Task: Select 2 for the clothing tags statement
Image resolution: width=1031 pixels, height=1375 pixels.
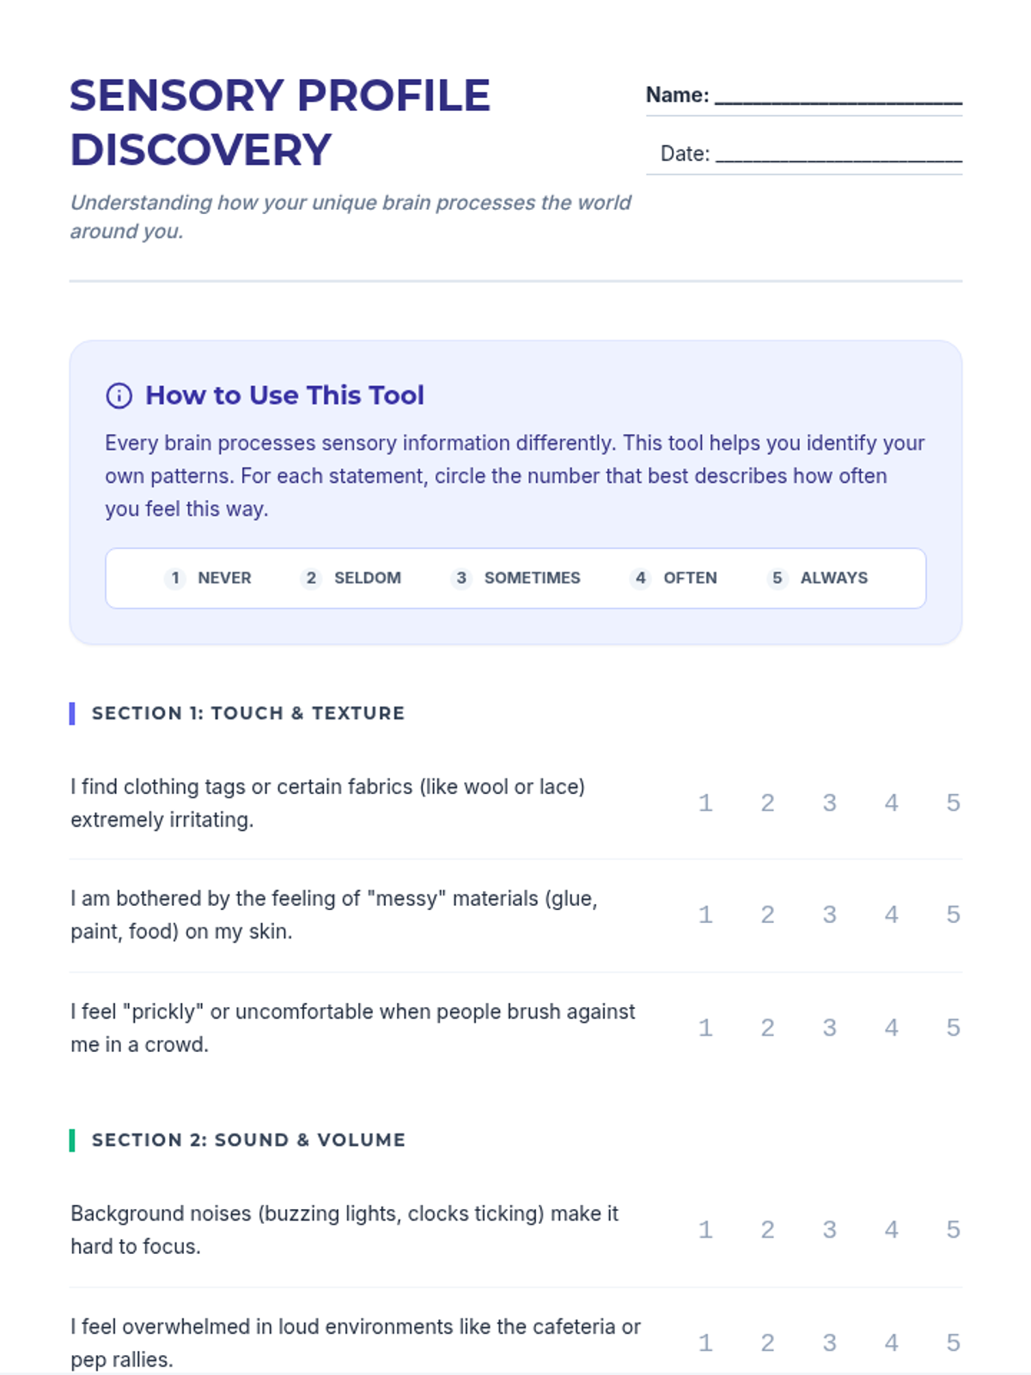Action: pyautogui.click(x=767, y=803)
